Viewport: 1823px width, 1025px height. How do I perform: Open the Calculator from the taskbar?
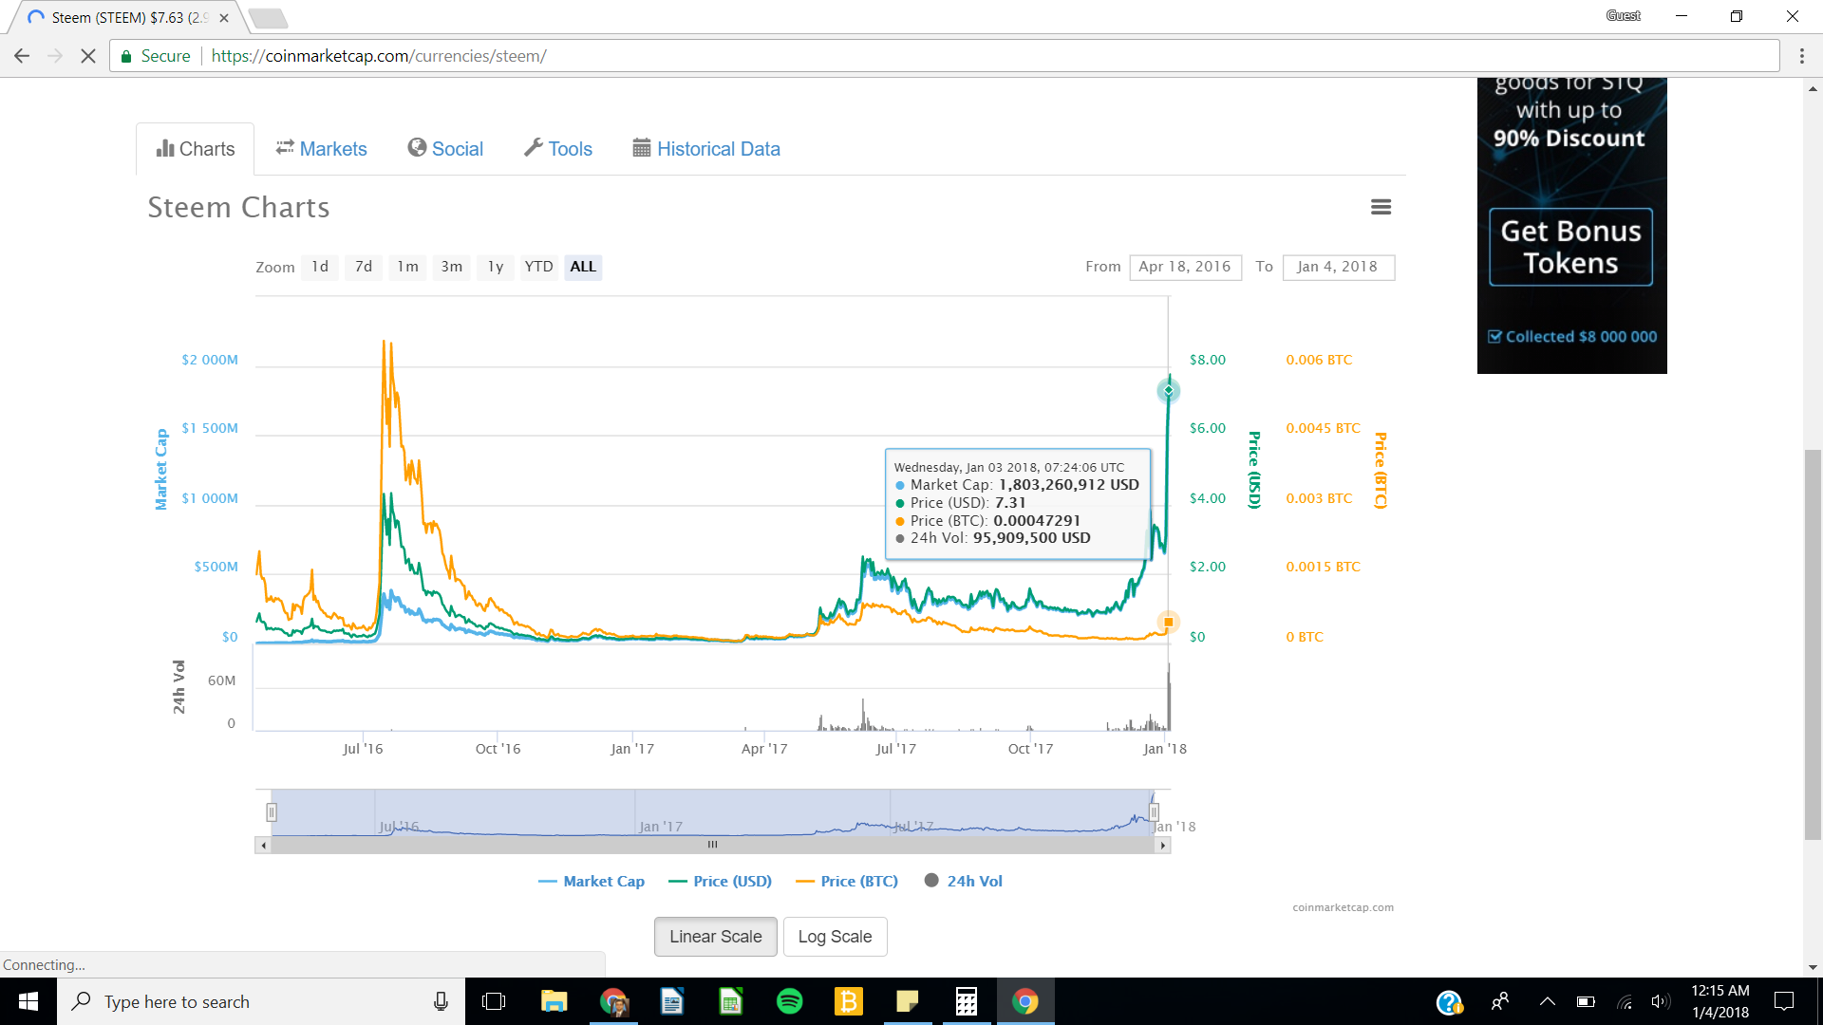pos(966,1001)
